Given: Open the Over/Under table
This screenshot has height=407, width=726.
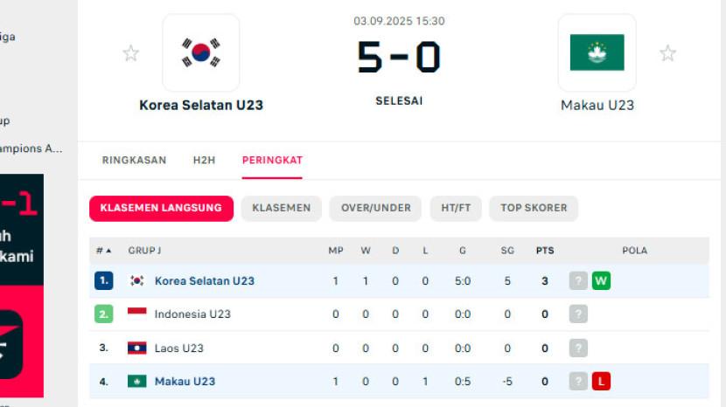Looking at the screenshot, I should point(375,208).
